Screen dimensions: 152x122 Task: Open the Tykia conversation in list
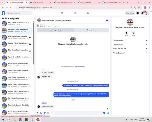16,23
